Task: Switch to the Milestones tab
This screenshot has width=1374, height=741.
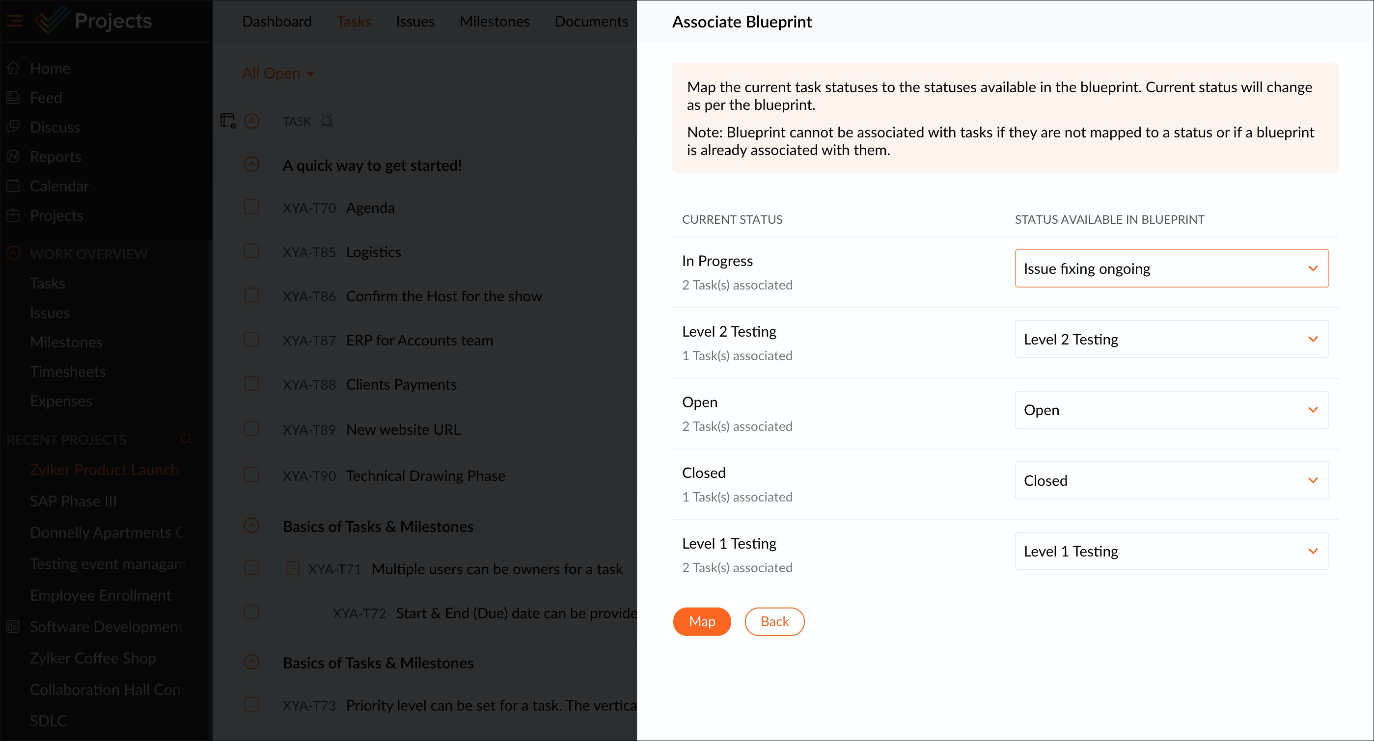Action: pos(494,21)
